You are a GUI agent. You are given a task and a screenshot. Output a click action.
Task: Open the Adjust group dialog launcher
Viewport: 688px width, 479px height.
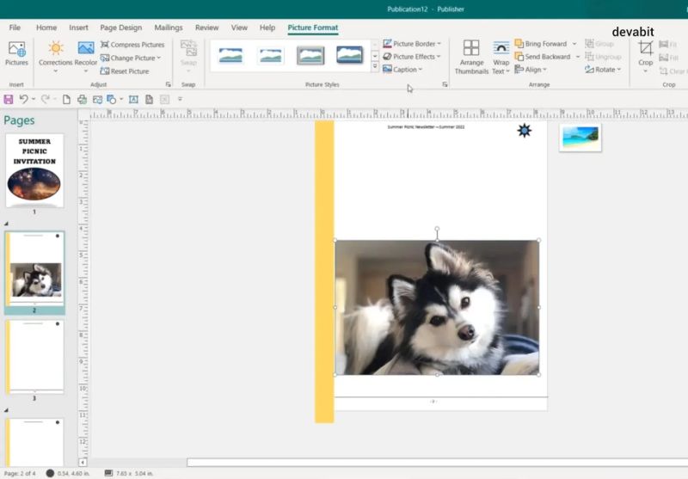pyautogui.click(x=168, y=84)
